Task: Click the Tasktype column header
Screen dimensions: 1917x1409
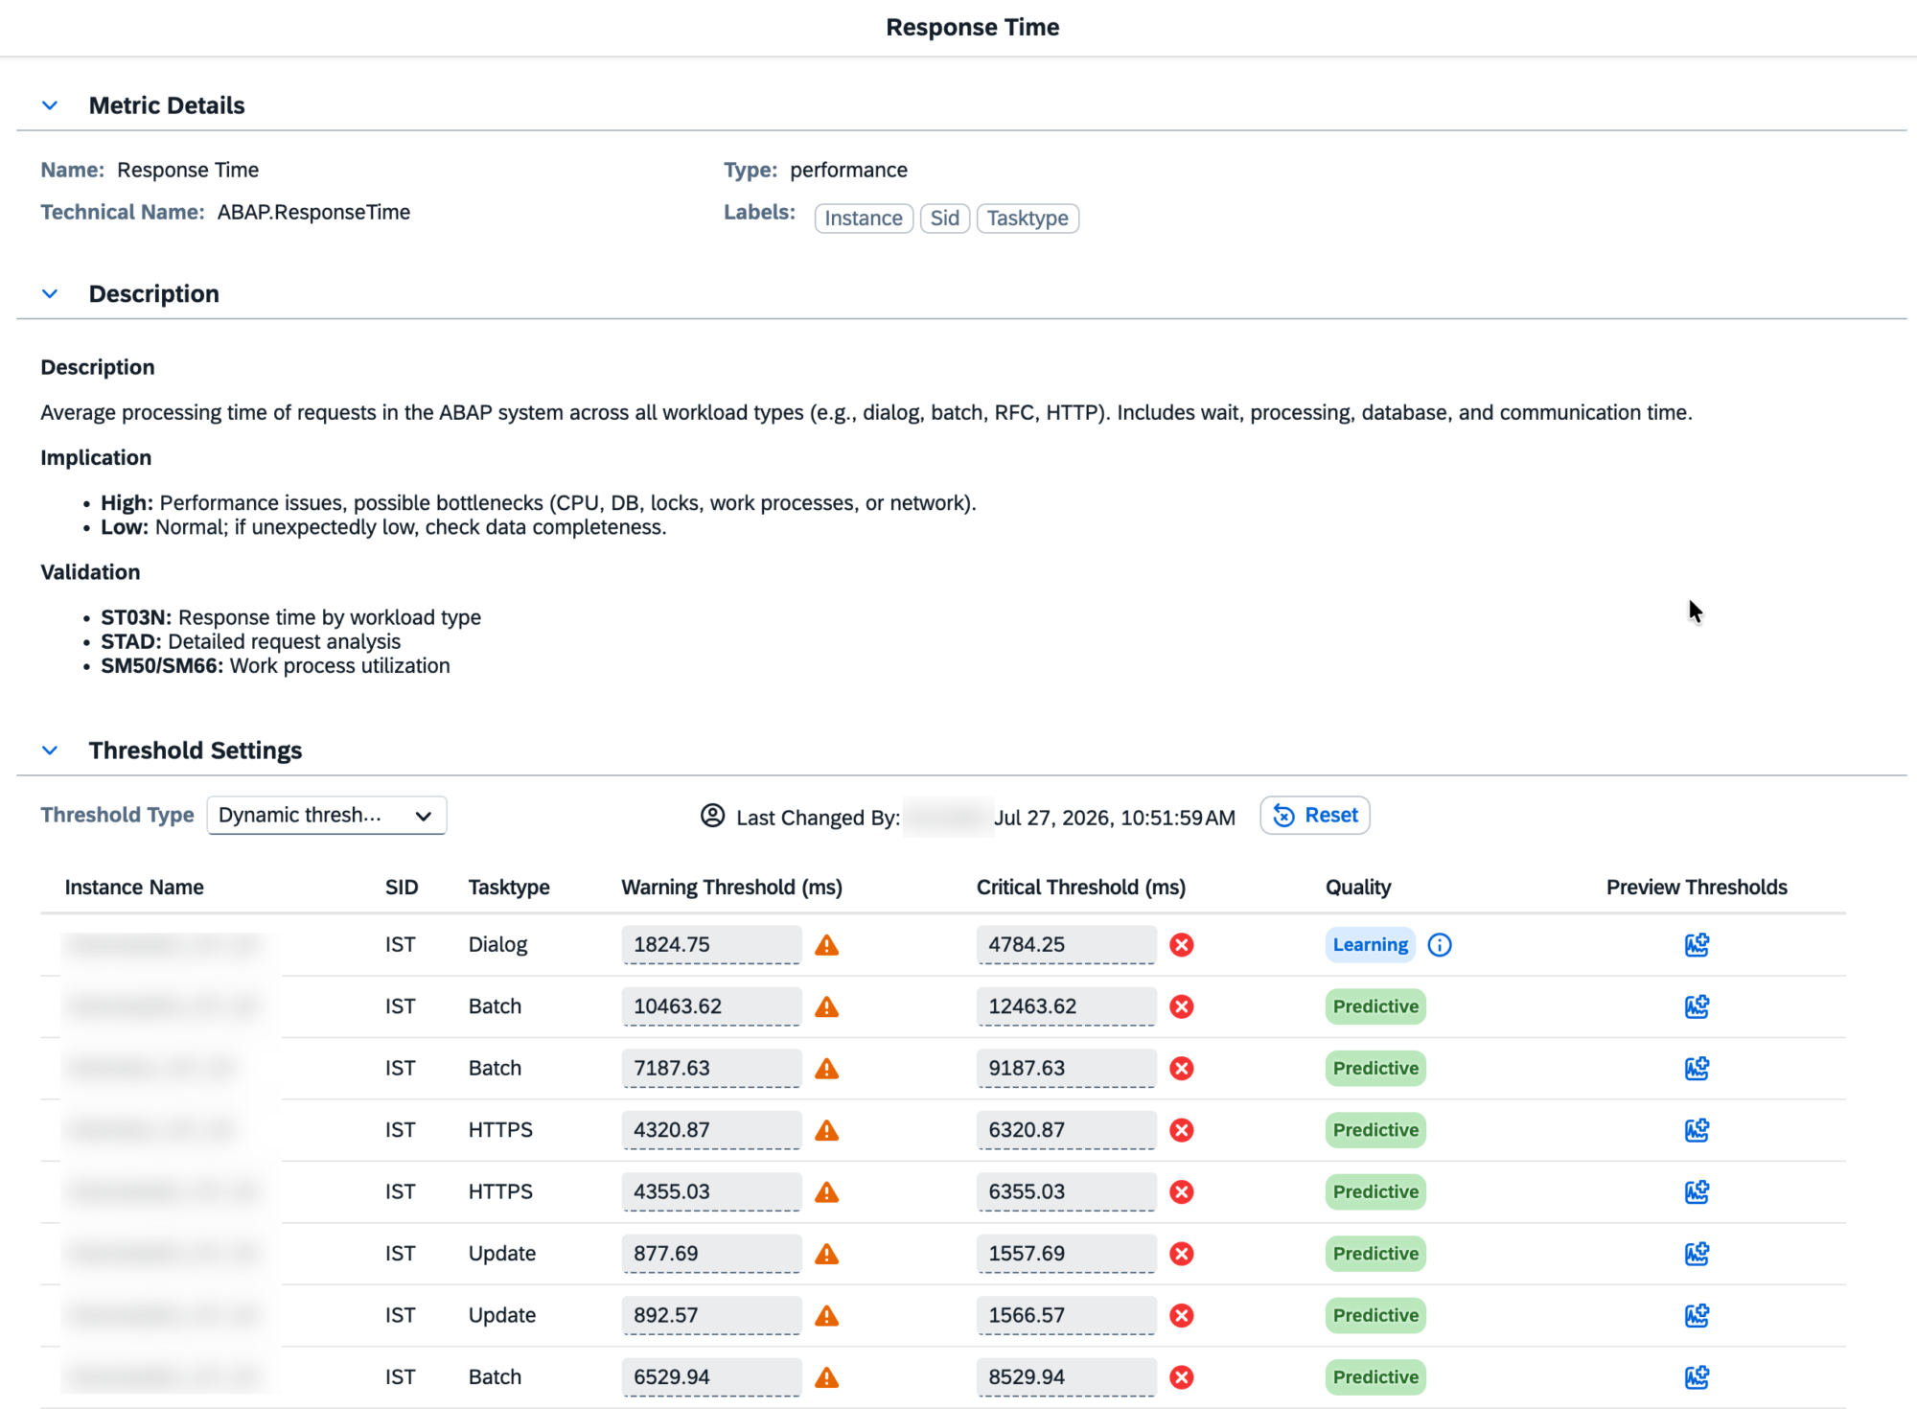Action: (509, 888)
